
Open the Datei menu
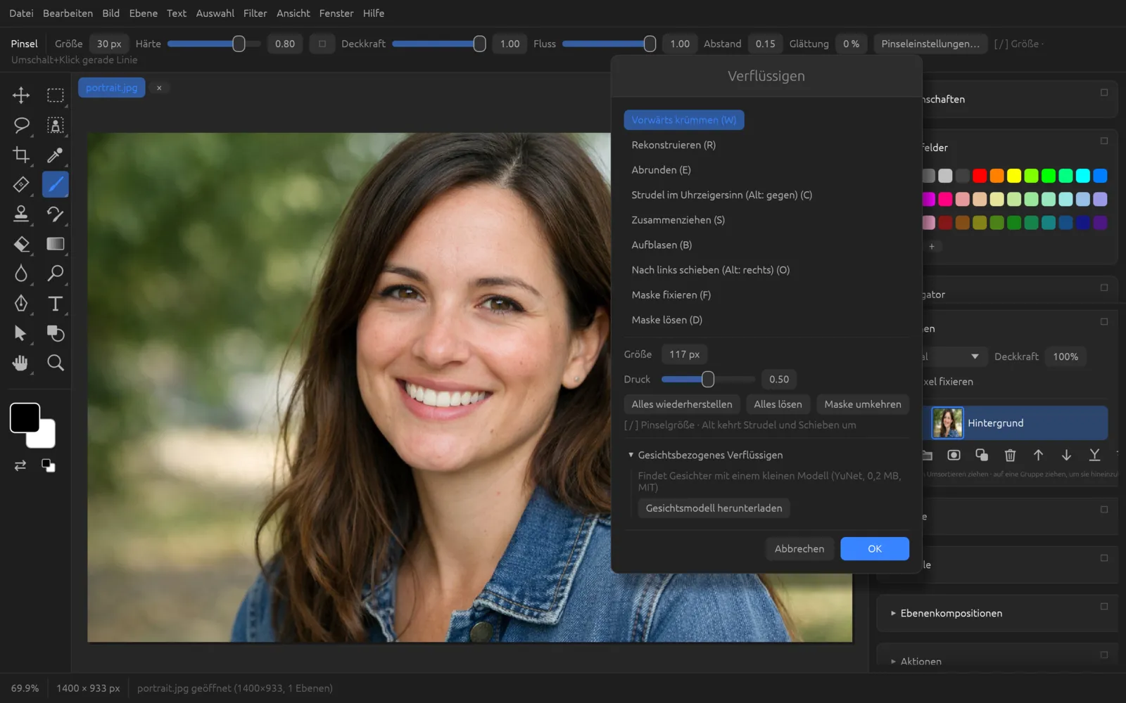pos(21,13)
